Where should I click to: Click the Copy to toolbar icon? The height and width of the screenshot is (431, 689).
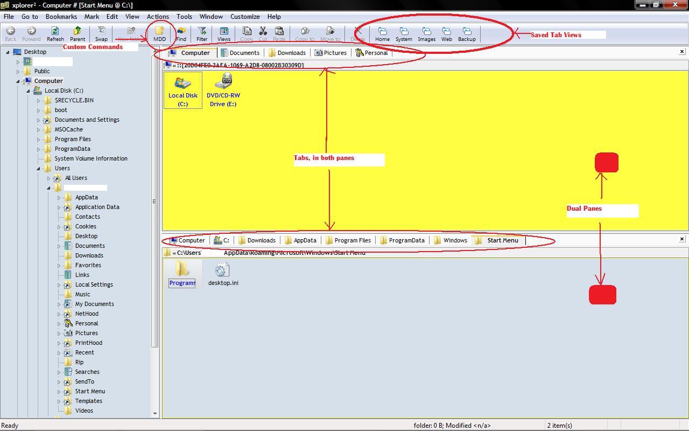click(305, 34)
